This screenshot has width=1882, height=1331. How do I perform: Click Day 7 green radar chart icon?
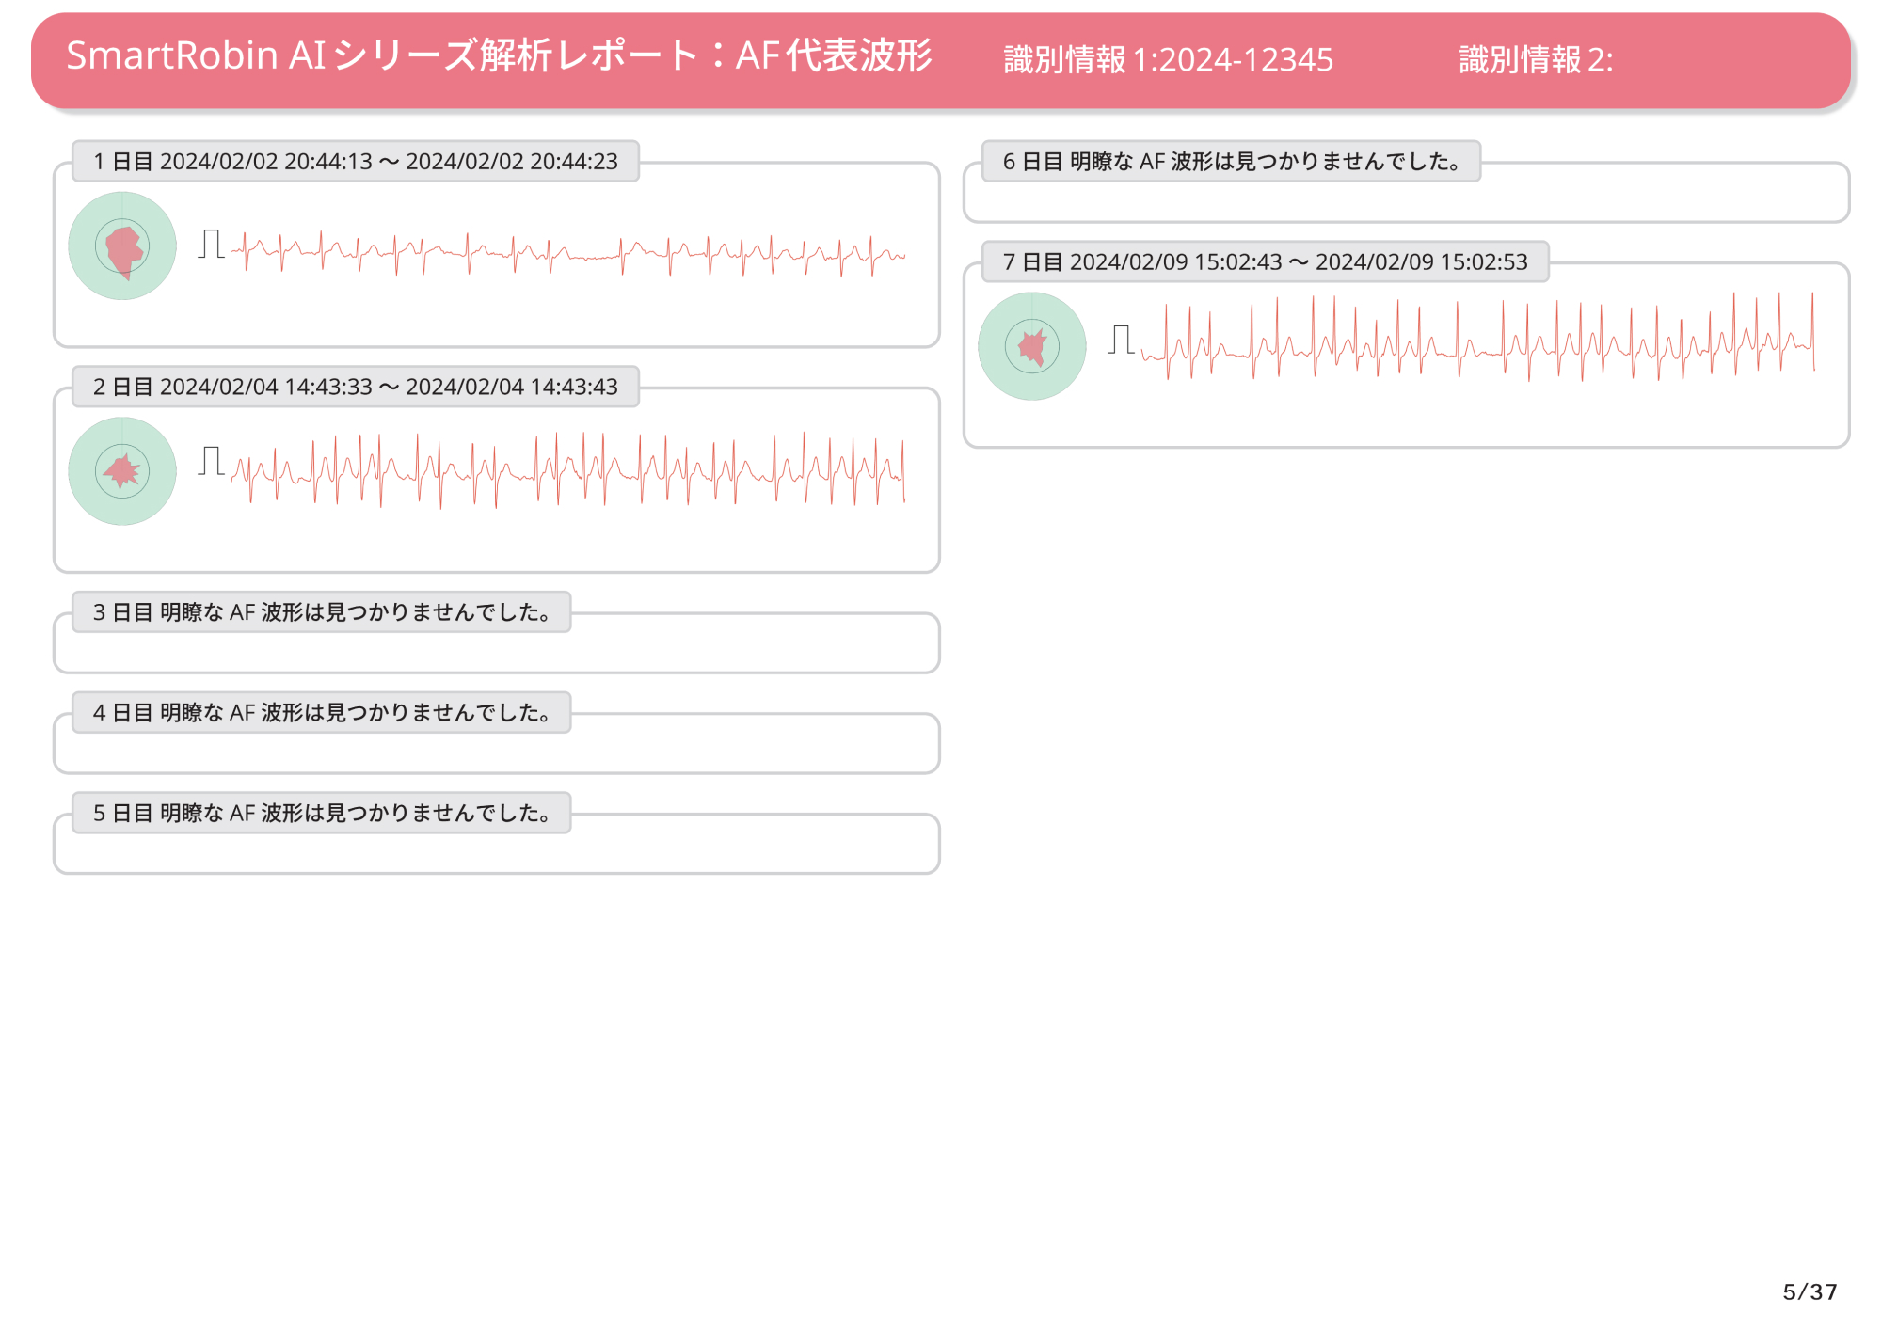point(1032,346)
